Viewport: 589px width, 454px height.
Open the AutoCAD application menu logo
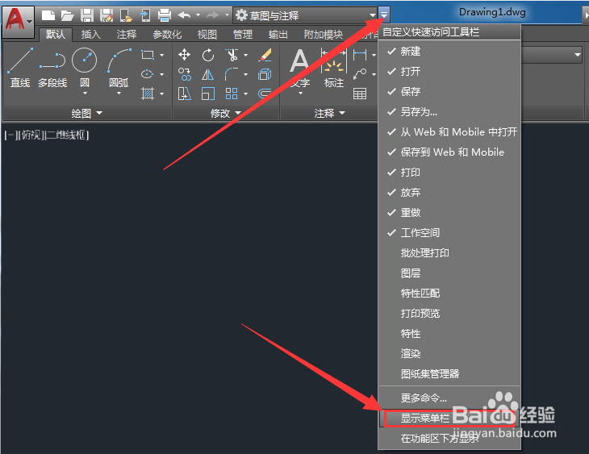[18, 21]
